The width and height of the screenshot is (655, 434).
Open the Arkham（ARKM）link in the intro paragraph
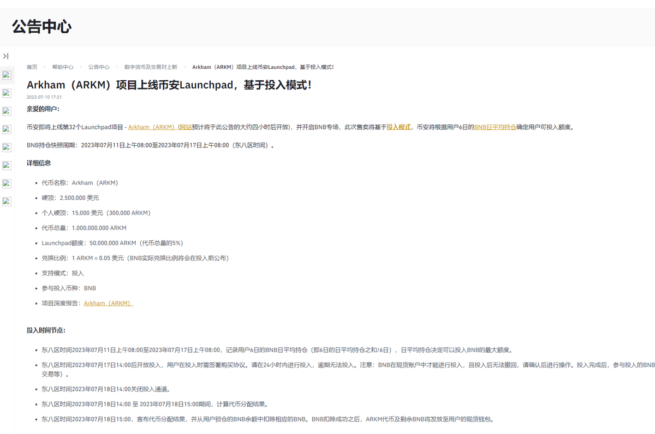click(x=152, y=127)
